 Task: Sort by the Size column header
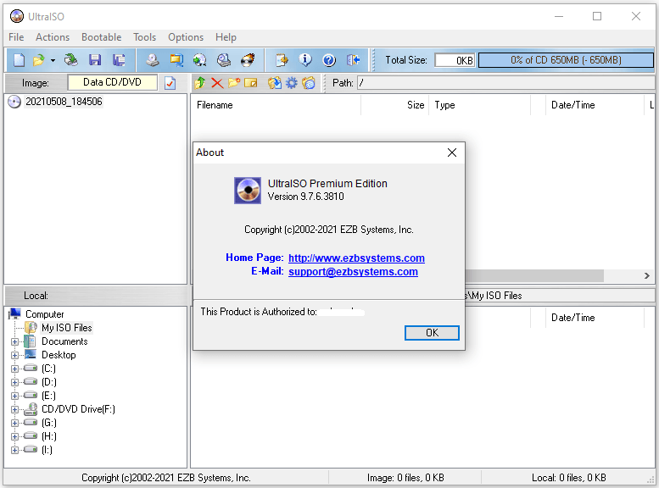[x=394, y=105]
